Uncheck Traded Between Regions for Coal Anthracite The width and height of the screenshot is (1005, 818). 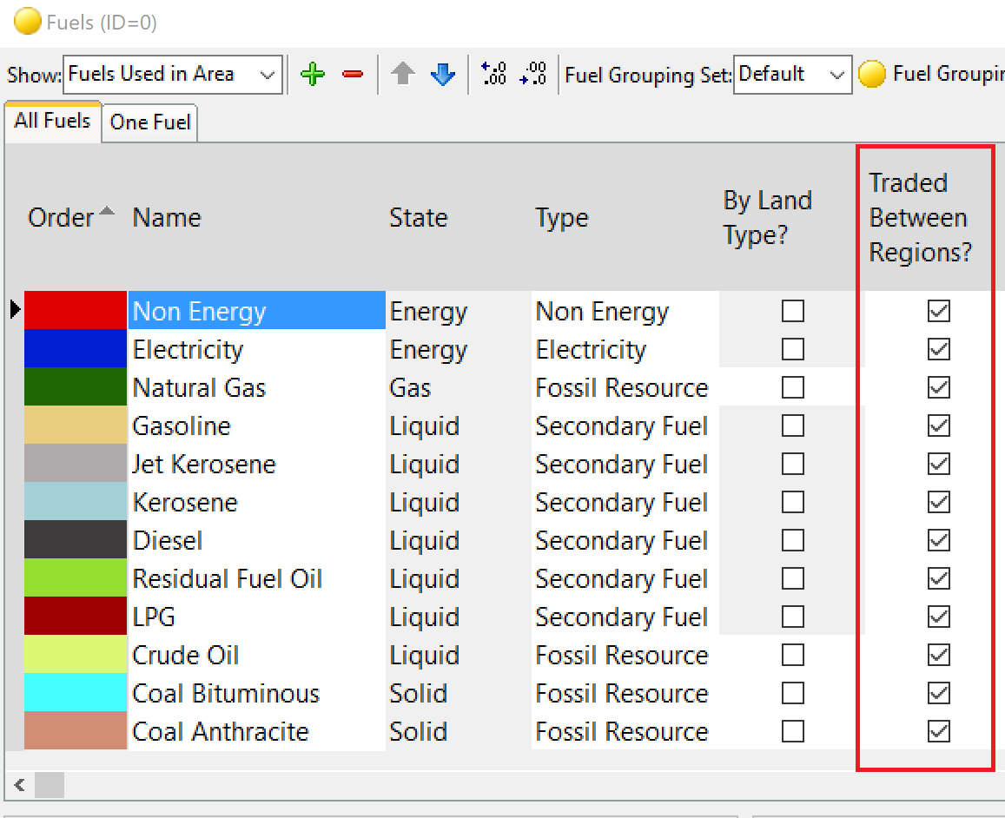(x=939, y=731)
